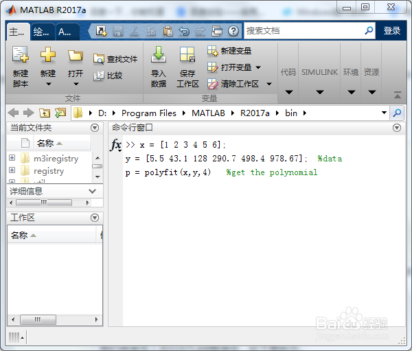Click the Help question mark icon
The height and width of the screenshot is (351, 412).
[233, 31]
